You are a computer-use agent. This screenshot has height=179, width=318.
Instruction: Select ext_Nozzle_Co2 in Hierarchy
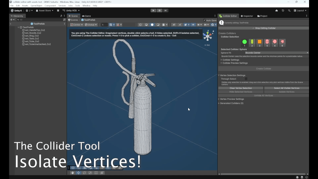coord(33,33)
